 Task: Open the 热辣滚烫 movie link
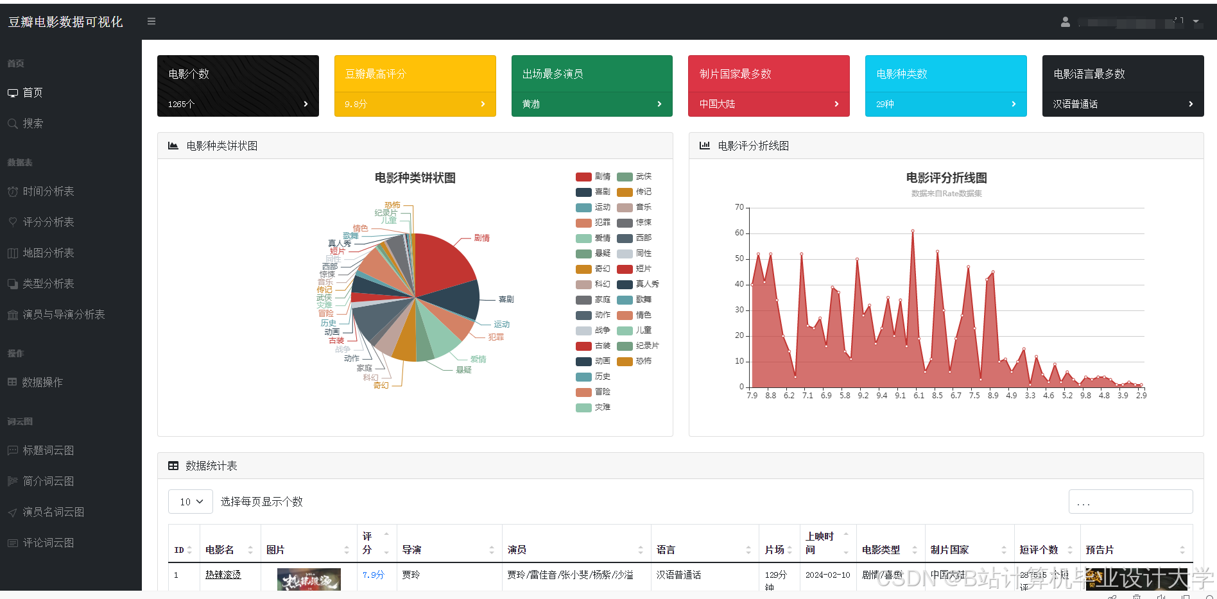(x=223, y=575)
